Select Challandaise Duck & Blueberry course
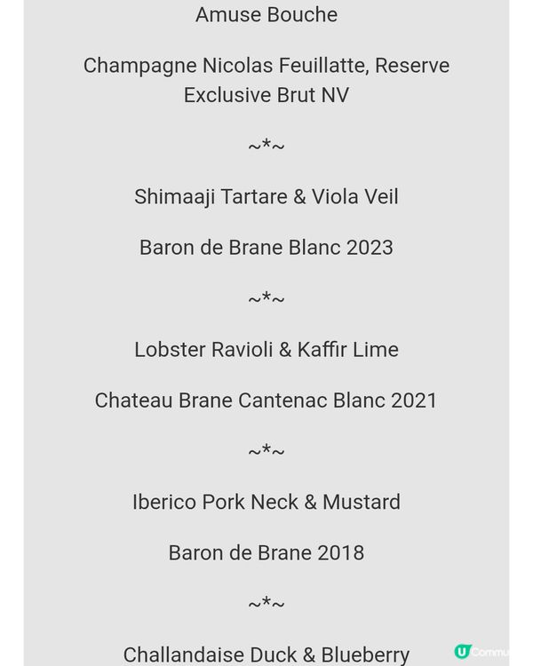The image size is (533, 666). coord(266,654)
